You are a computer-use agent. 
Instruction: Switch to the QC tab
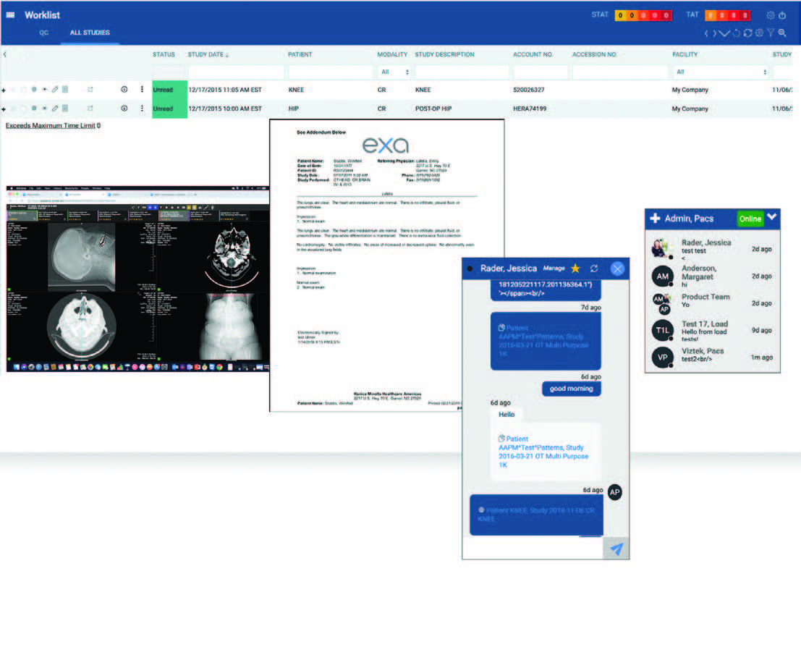click(x=44, y=33)
